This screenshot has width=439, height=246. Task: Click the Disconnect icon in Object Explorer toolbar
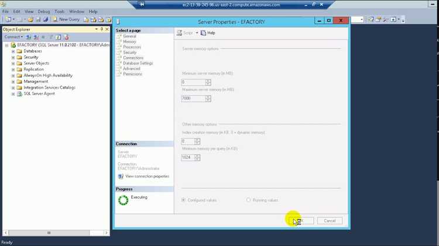[x=36, y=37]
